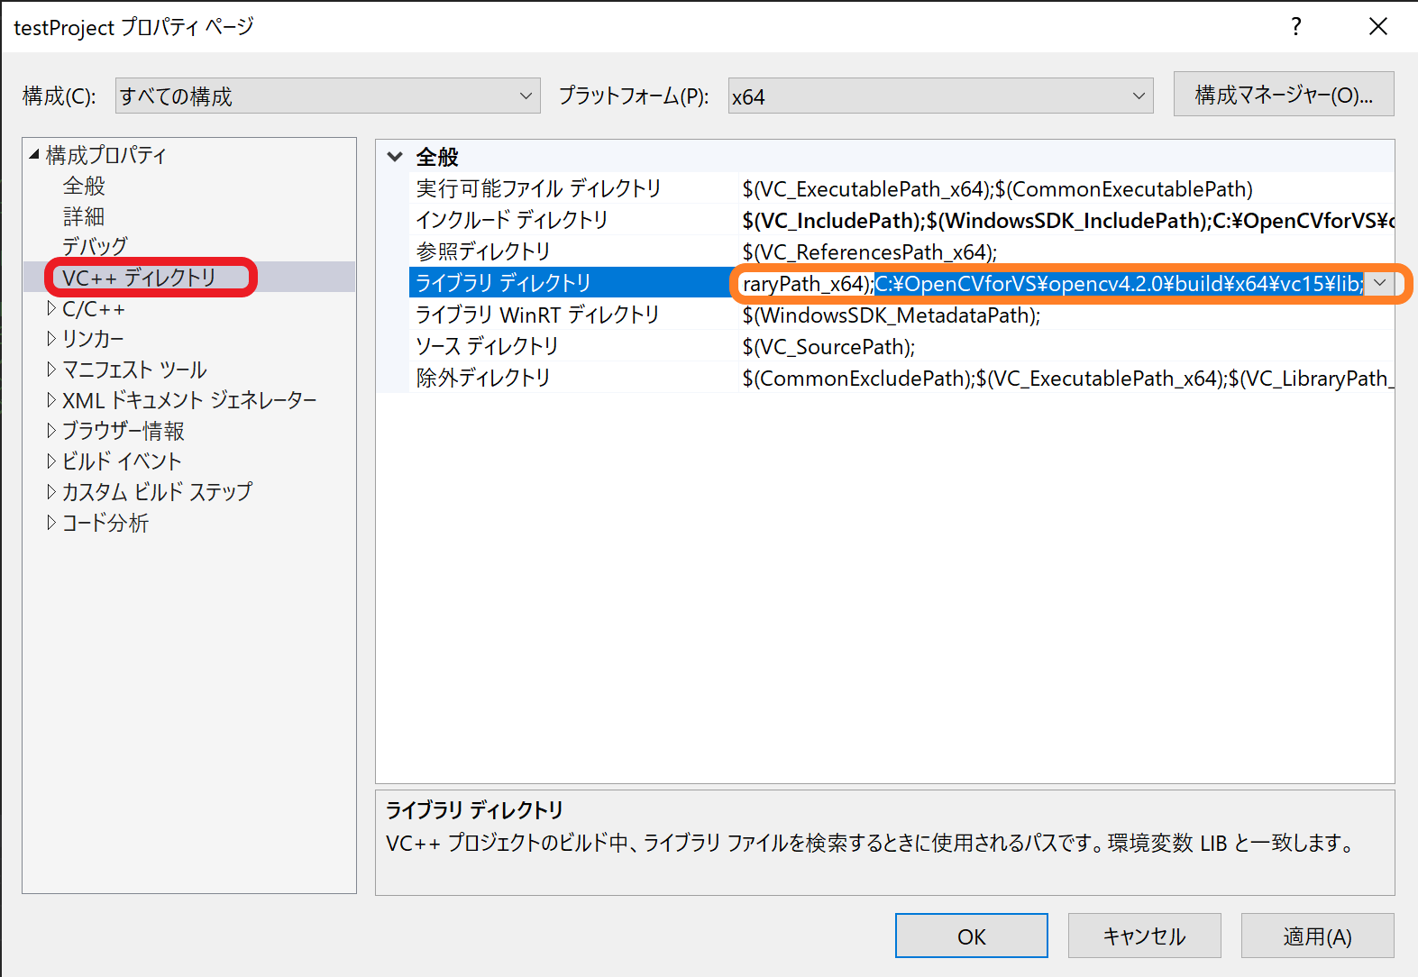Click the $(VC_SourcePath) value cell
The image size is (1418, 977).
pyautogui.click(x=1067, y=346)
